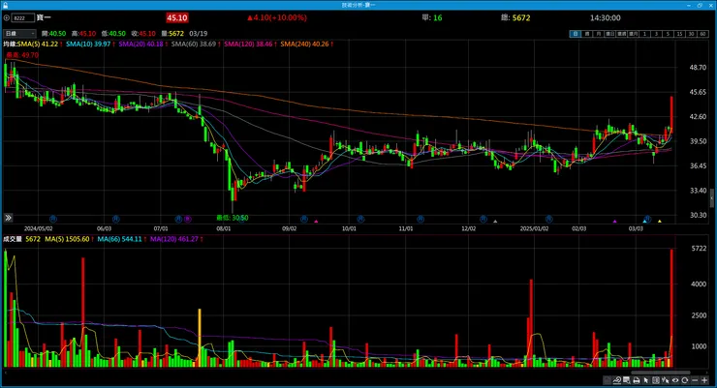
Task: Click the crosshair cursor-with-pointer icon
Action: point(666,380)
